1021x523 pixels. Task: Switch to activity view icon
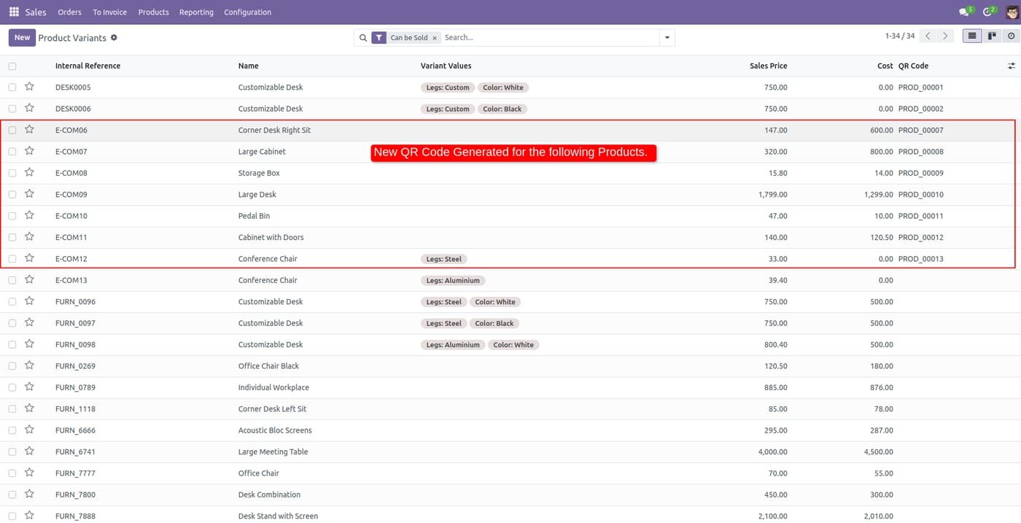coord(1011,36)
